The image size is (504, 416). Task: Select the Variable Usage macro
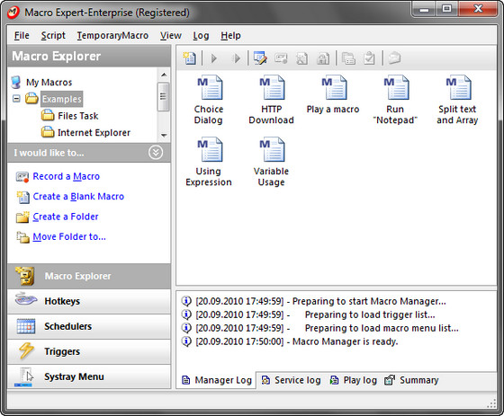[271, 162]
